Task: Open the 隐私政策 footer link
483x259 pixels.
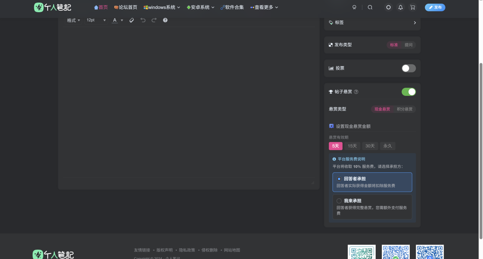Action: [x=187, y=250]
